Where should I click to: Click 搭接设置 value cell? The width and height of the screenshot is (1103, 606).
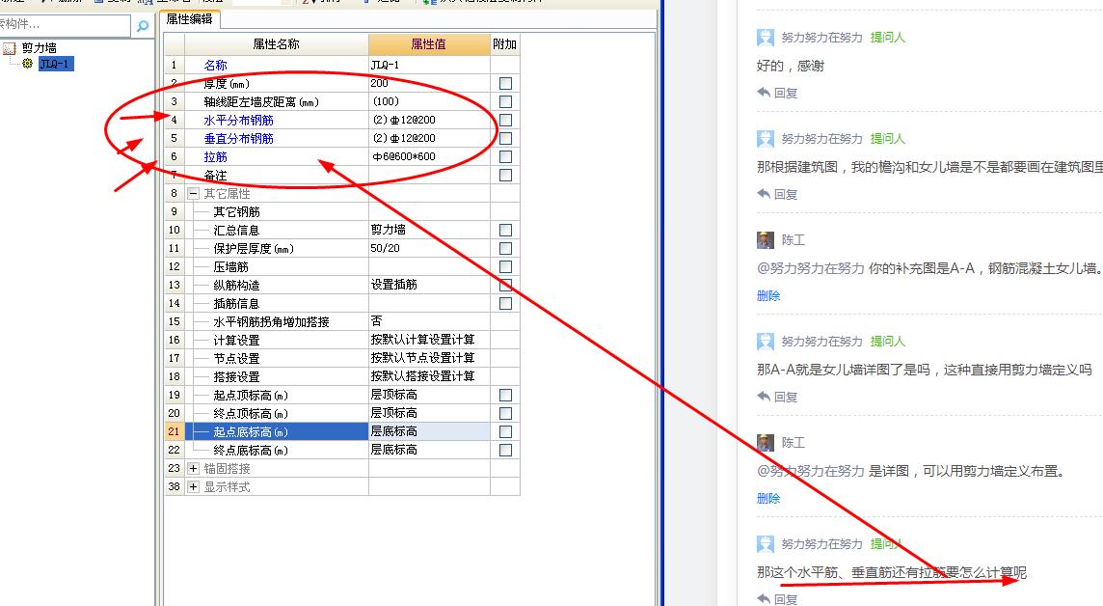coord(429,376)
